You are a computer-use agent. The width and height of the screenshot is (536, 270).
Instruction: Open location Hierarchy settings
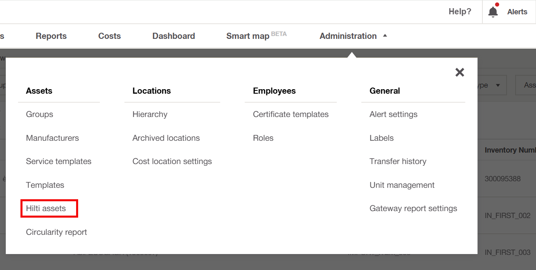coord(150,115)
